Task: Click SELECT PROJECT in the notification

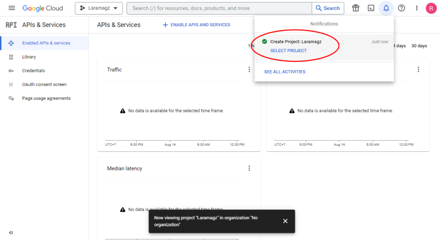Action: [288, 50]
